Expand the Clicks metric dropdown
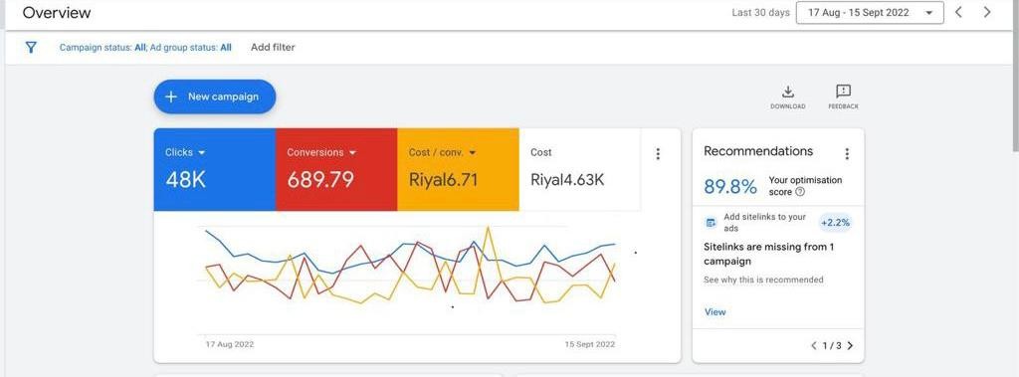1019x377 pixels. click(201, 153)
